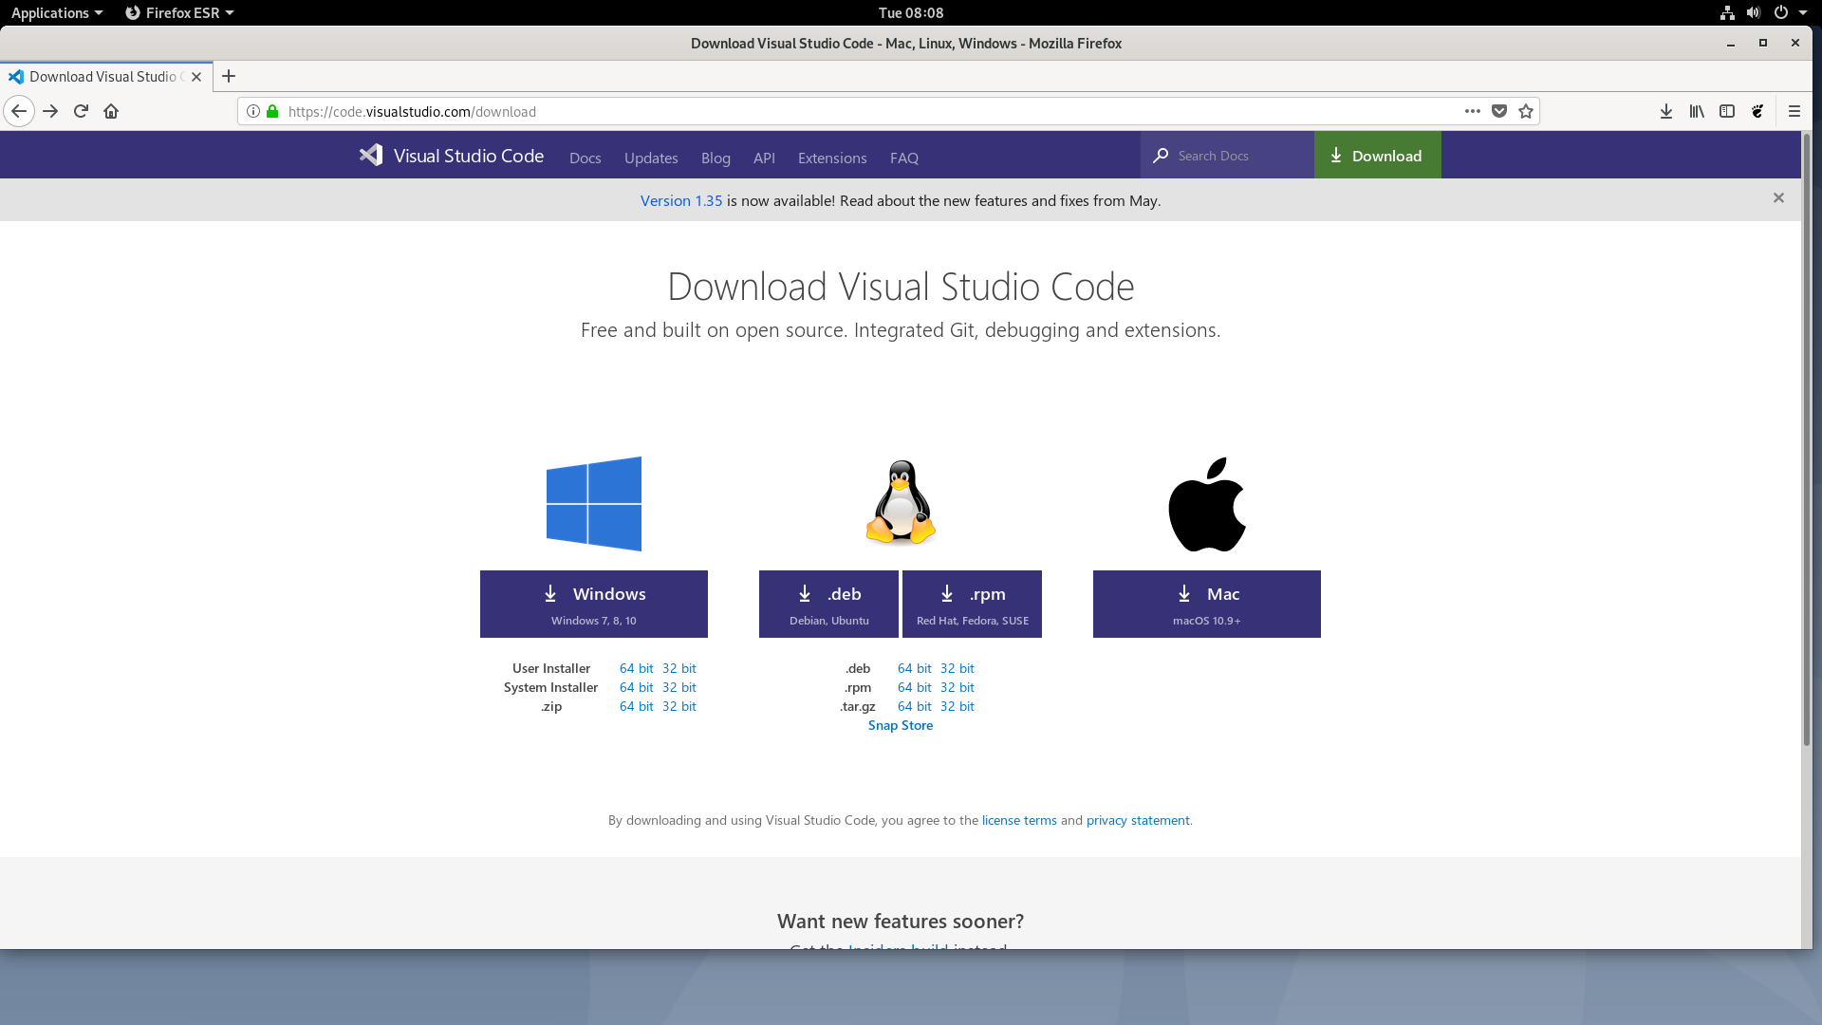Go forward using the browser forward arrow
1822x1025 pixels.
click(x=50, y=111)
